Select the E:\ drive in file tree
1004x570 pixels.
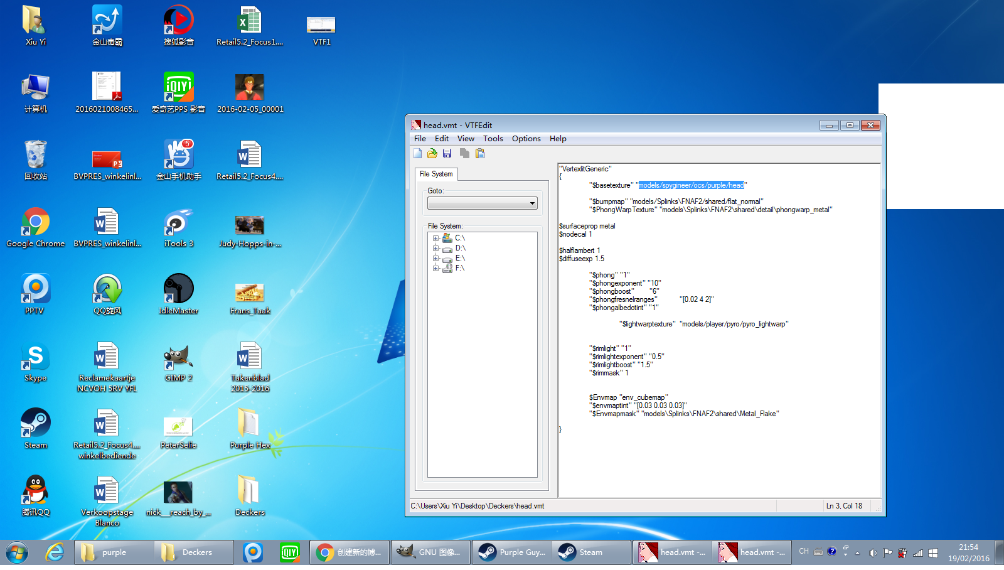(460, 259)
